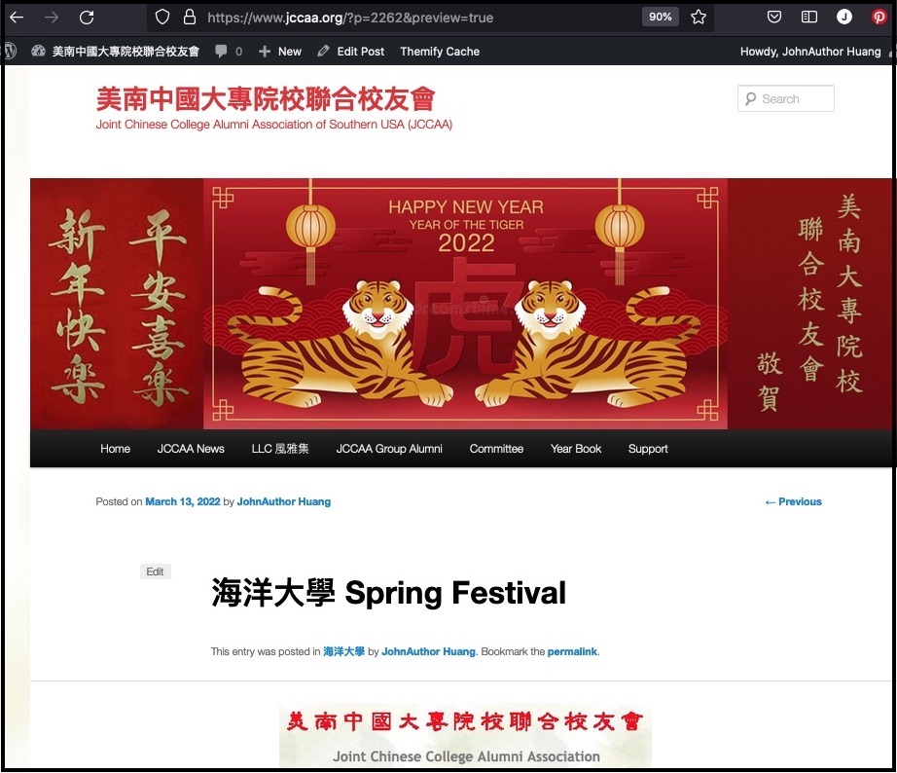This screenshot has width=897, height=773.
Task: Open the tracking protection shield icon
Action: click(162, 18)
